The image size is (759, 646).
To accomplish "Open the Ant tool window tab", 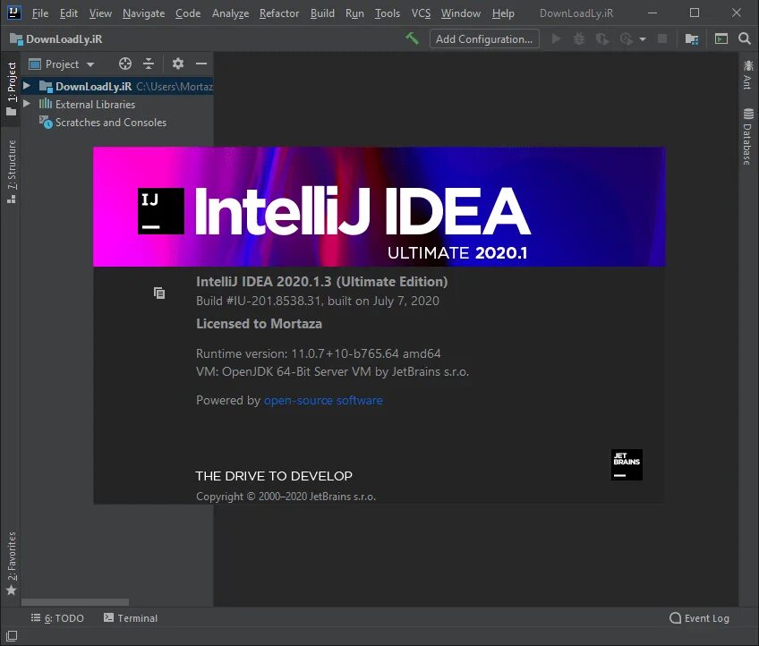I will (748, 74).
